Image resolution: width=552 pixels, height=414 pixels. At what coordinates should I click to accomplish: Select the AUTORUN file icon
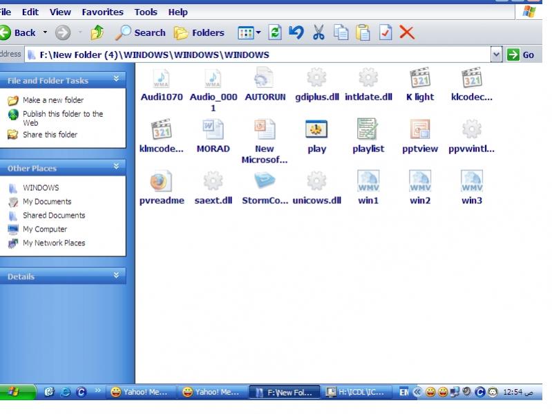[x=265, y=78]
